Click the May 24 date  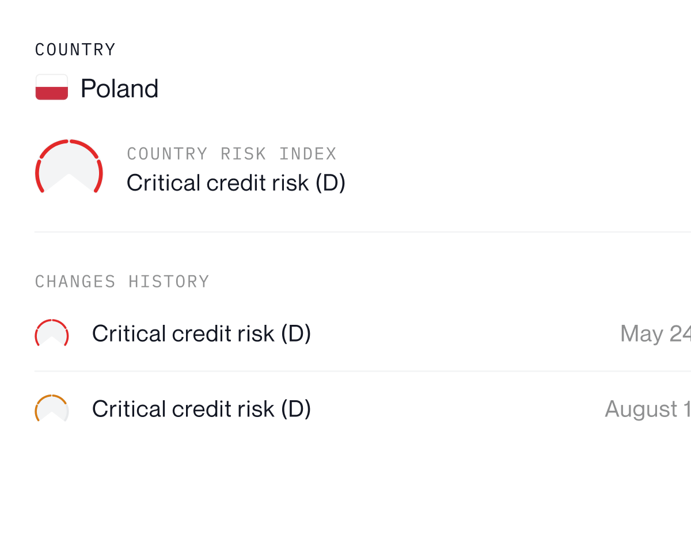[x=655, y=333]
